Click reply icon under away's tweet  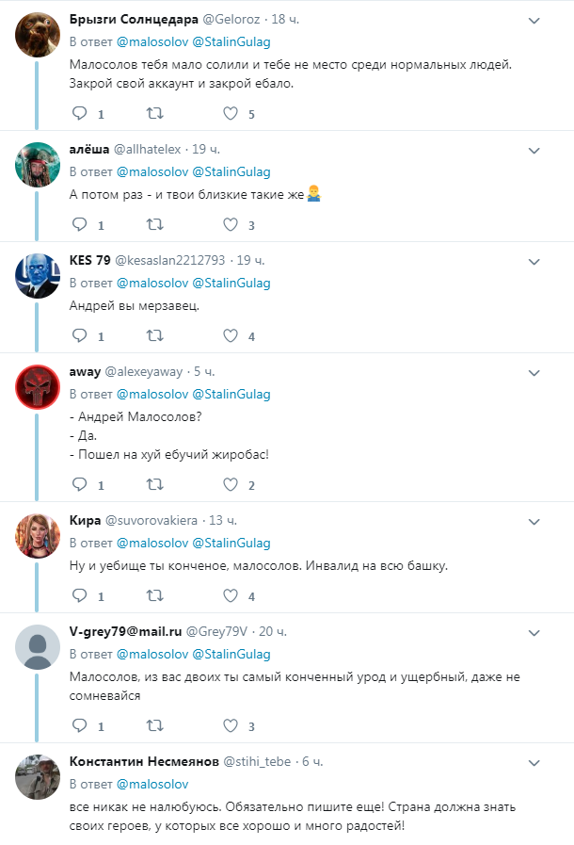[x=80, y=485]
